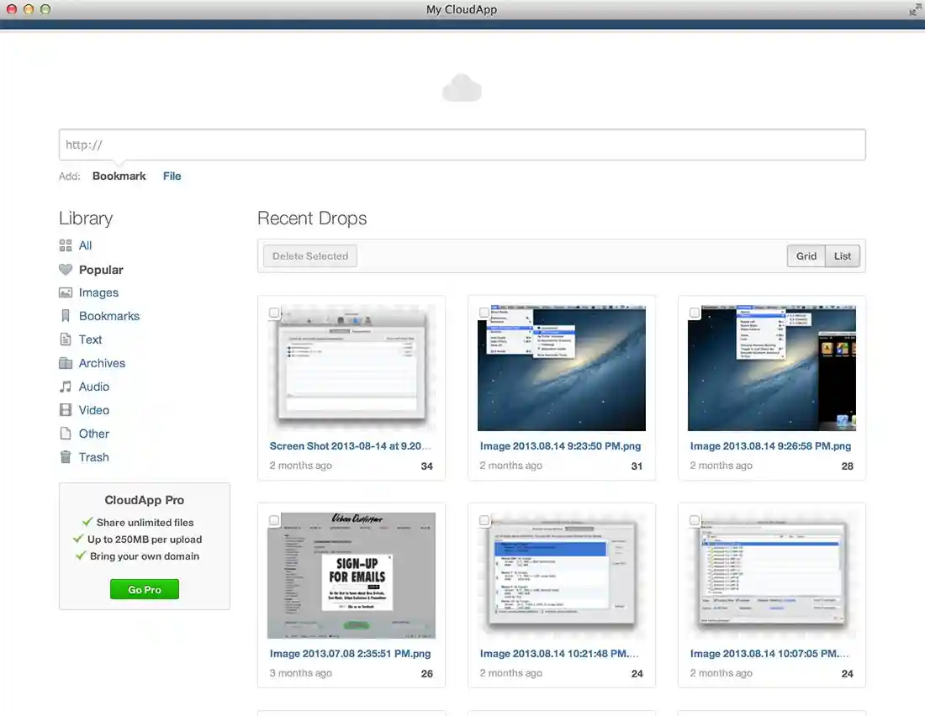Switch drops view to List

pyautogui.click(x=843, y=255)
